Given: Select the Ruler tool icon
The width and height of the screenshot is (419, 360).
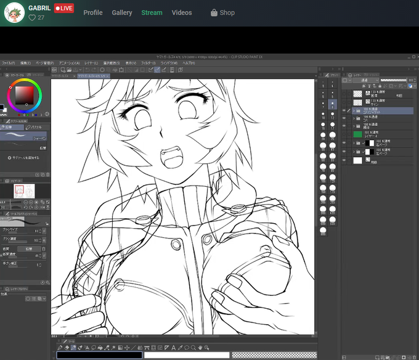Looking at the screenshot, I should tap(166, 348).
